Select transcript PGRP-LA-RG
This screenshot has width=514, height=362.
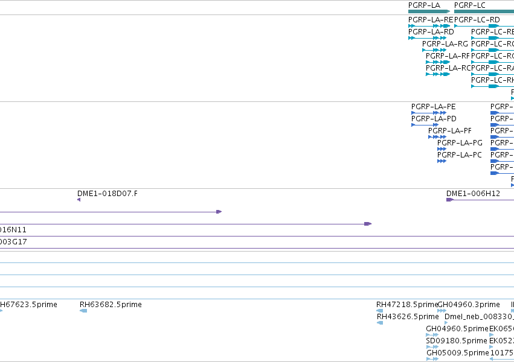point(445,44)
